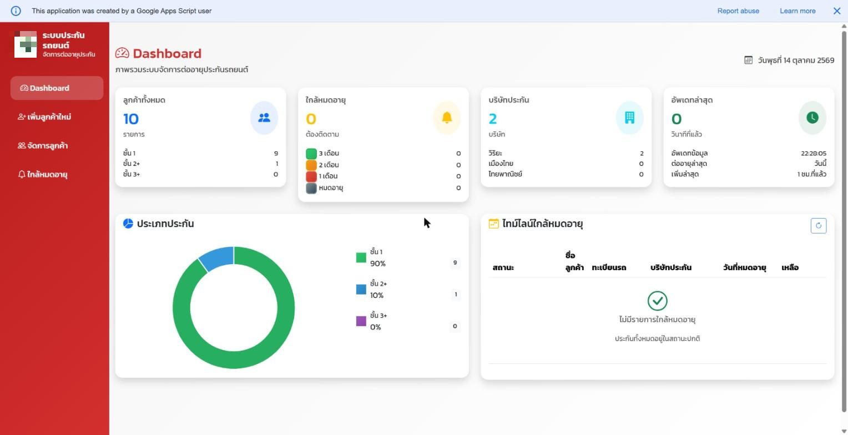Click the total customers number 10
Screen dimensions: 848x435
[x=131, y=119]
